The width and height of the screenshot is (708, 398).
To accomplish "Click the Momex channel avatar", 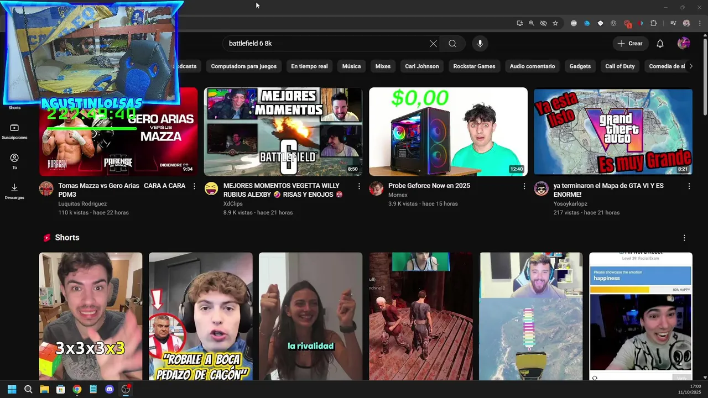I will click(x=376, y=188).
